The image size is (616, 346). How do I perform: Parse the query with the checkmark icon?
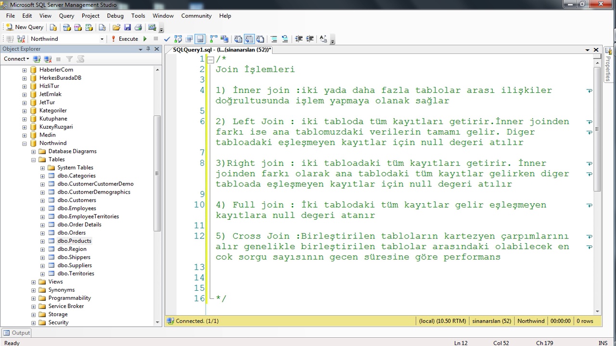pos(167,39)
